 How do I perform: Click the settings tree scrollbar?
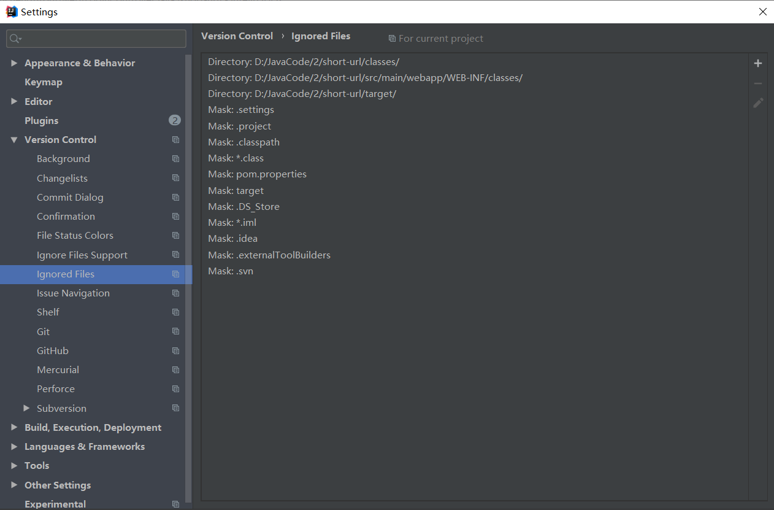(x=189, y=279)
